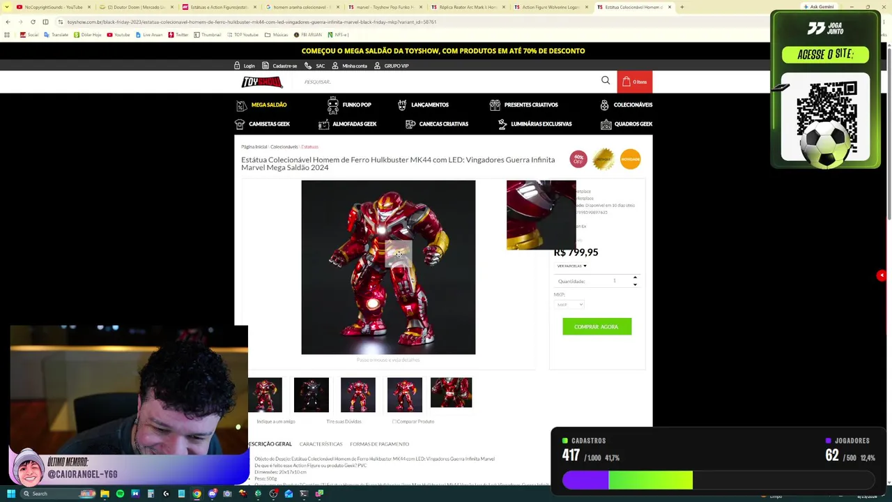Click the browser back arrow
The image size is (892, 502).
(8, 22)
